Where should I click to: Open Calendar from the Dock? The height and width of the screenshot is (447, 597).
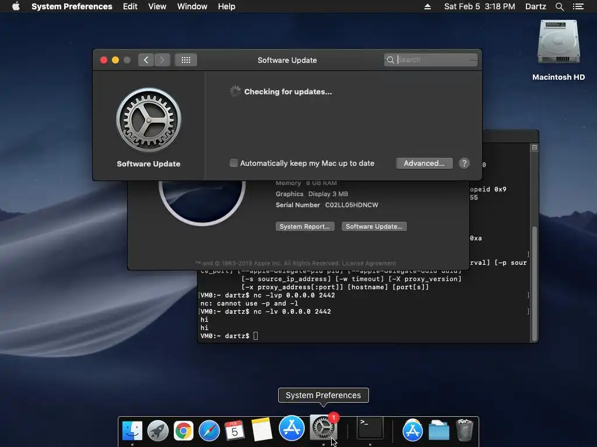pyautogui.click(x=234, y=431)
